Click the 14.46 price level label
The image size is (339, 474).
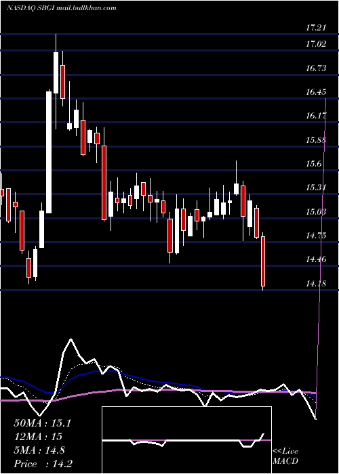pyautogui.click(x=316, y=259)
